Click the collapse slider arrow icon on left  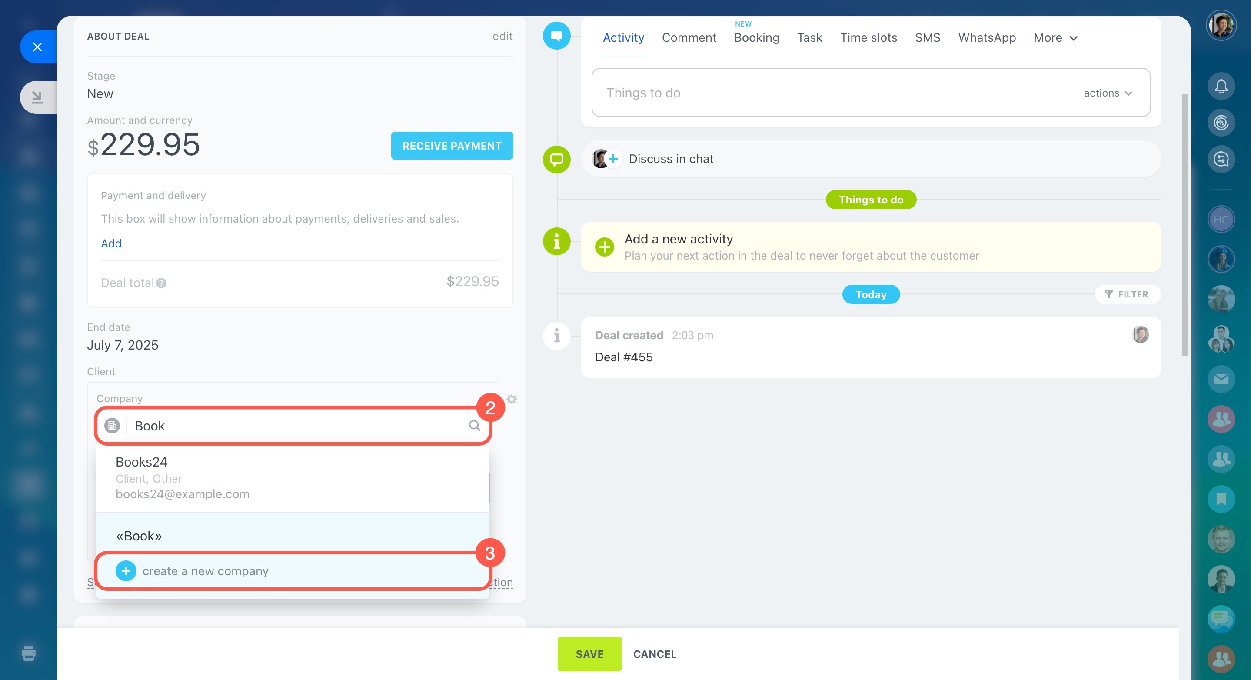(37, 97)
